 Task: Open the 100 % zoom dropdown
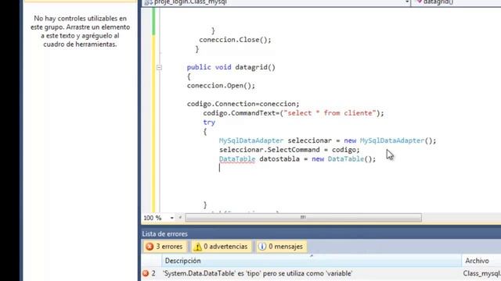pyautogui.click(x=172, y=218)
